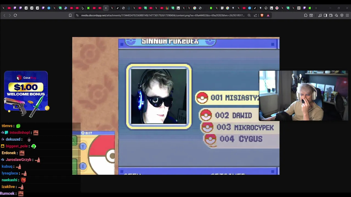Screen dimensions: 351x197
Task: Open the hamburger main menu
Action: point(347,15)
